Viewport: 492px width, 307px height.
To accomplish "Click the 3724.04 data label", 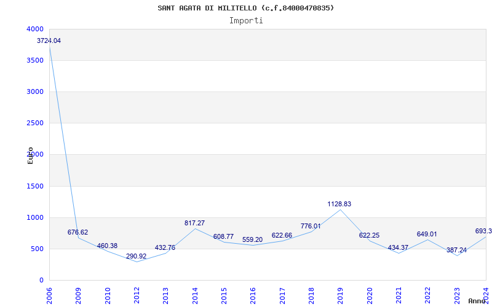I will coord(49,41).
